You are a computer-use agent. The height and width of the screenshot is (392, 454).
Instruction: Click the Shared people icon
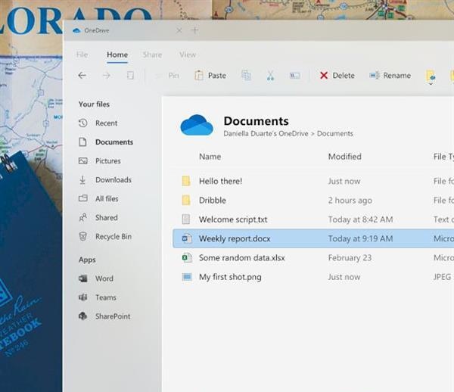pos(82,217)
